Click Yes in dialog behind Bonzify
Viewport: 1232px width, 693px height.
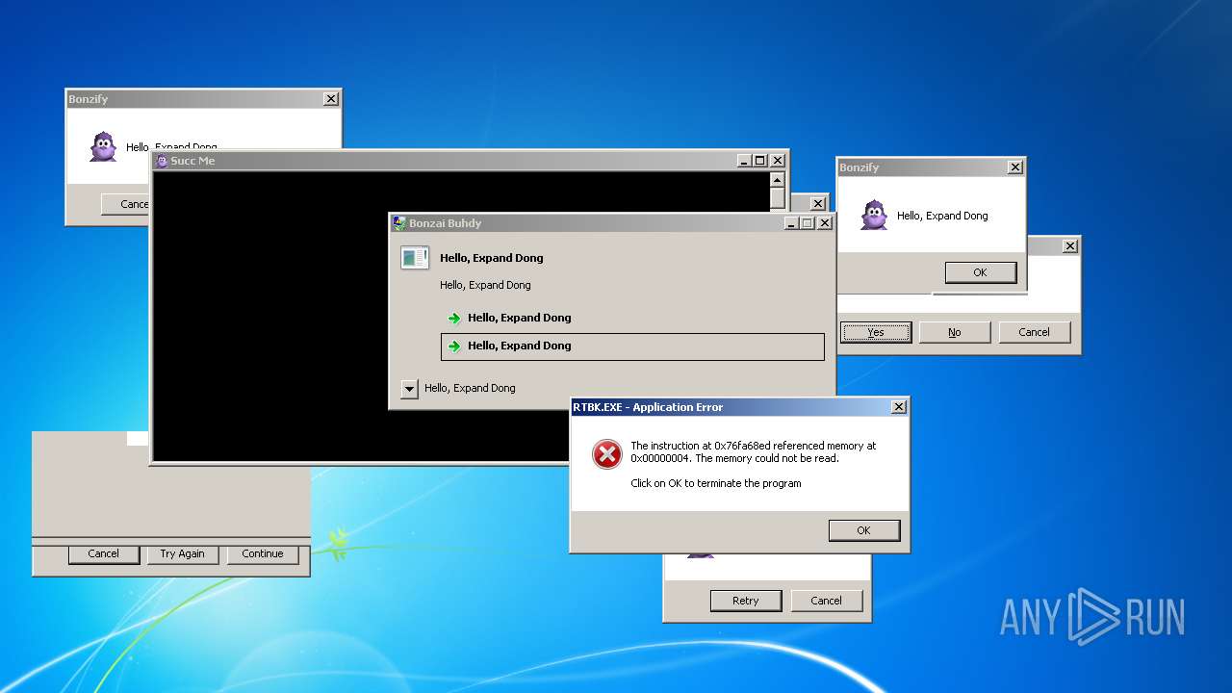tap(876, 332)
